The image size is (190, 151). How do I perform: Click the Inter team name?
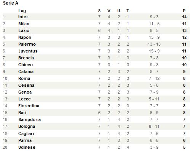tap(23, 17)
